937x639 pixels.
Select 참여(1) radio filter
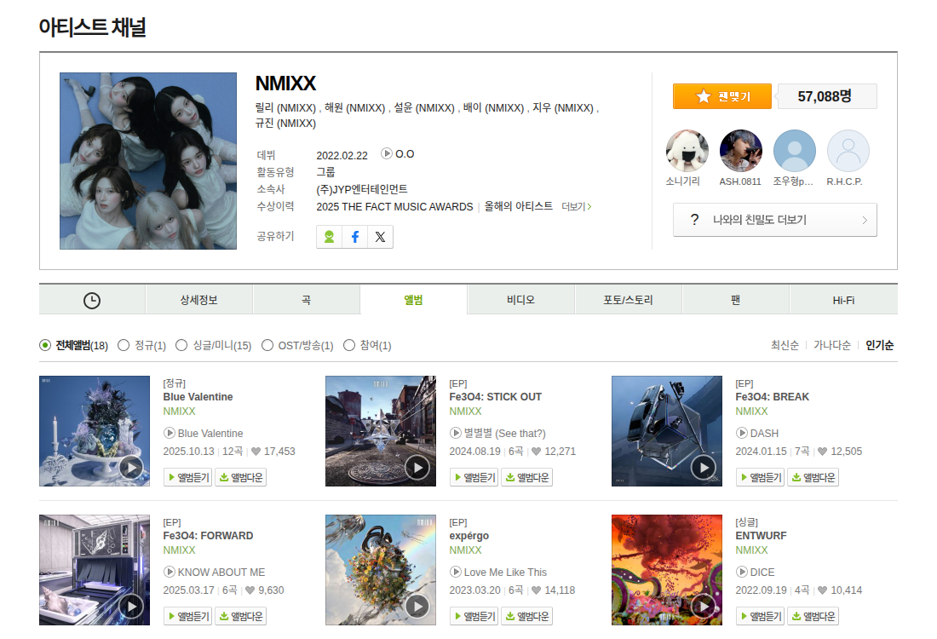(349, 345)
